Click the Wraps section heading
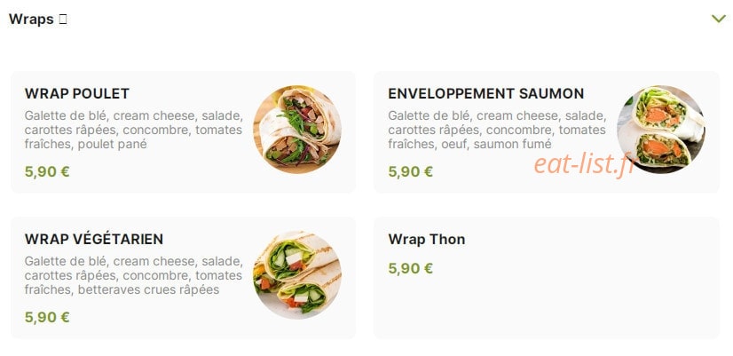Viewport: 733px width, 356px height. coord(31,20)
